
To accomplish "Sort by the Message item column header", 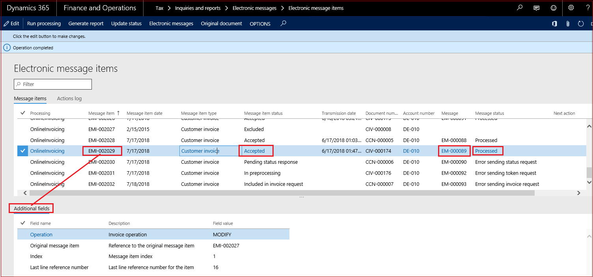I will [x=101, y=113].
